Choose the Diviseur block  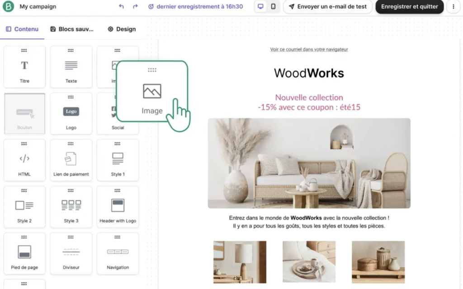click(x=71, y=253)
